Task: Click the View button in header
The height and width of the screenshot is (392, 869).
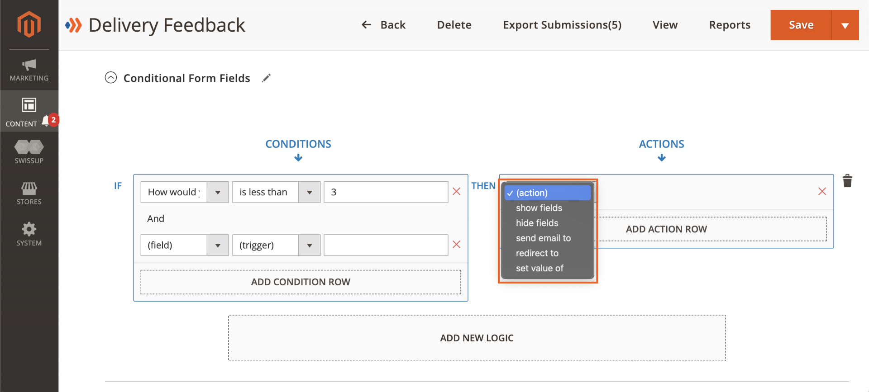Action: click(x=665, y=25)
